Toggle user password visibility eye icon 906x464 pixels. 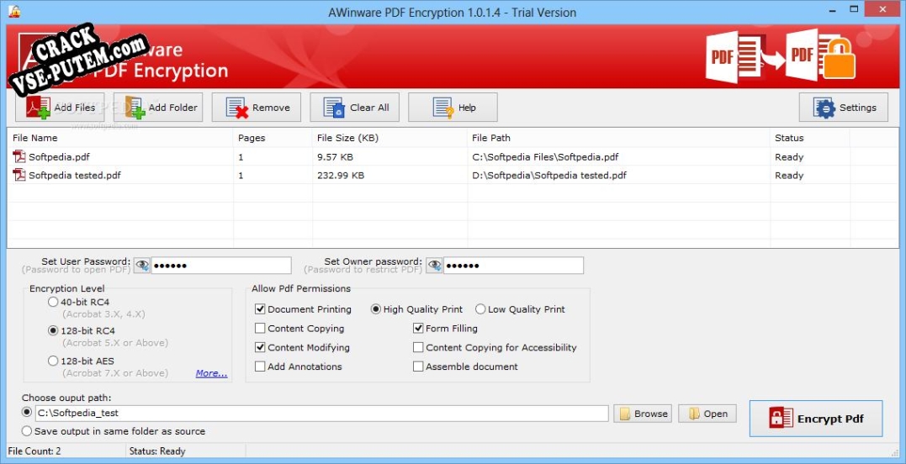click(141, 266)
